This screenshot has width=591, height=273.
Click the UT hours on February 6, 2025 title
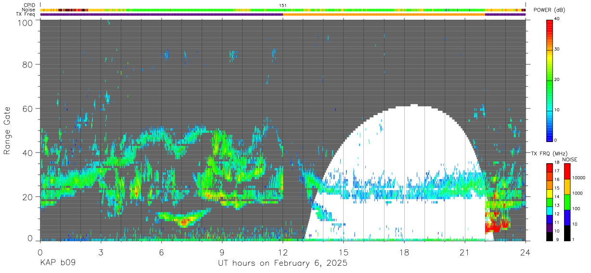pyautogui.click(x=283, y=263)
